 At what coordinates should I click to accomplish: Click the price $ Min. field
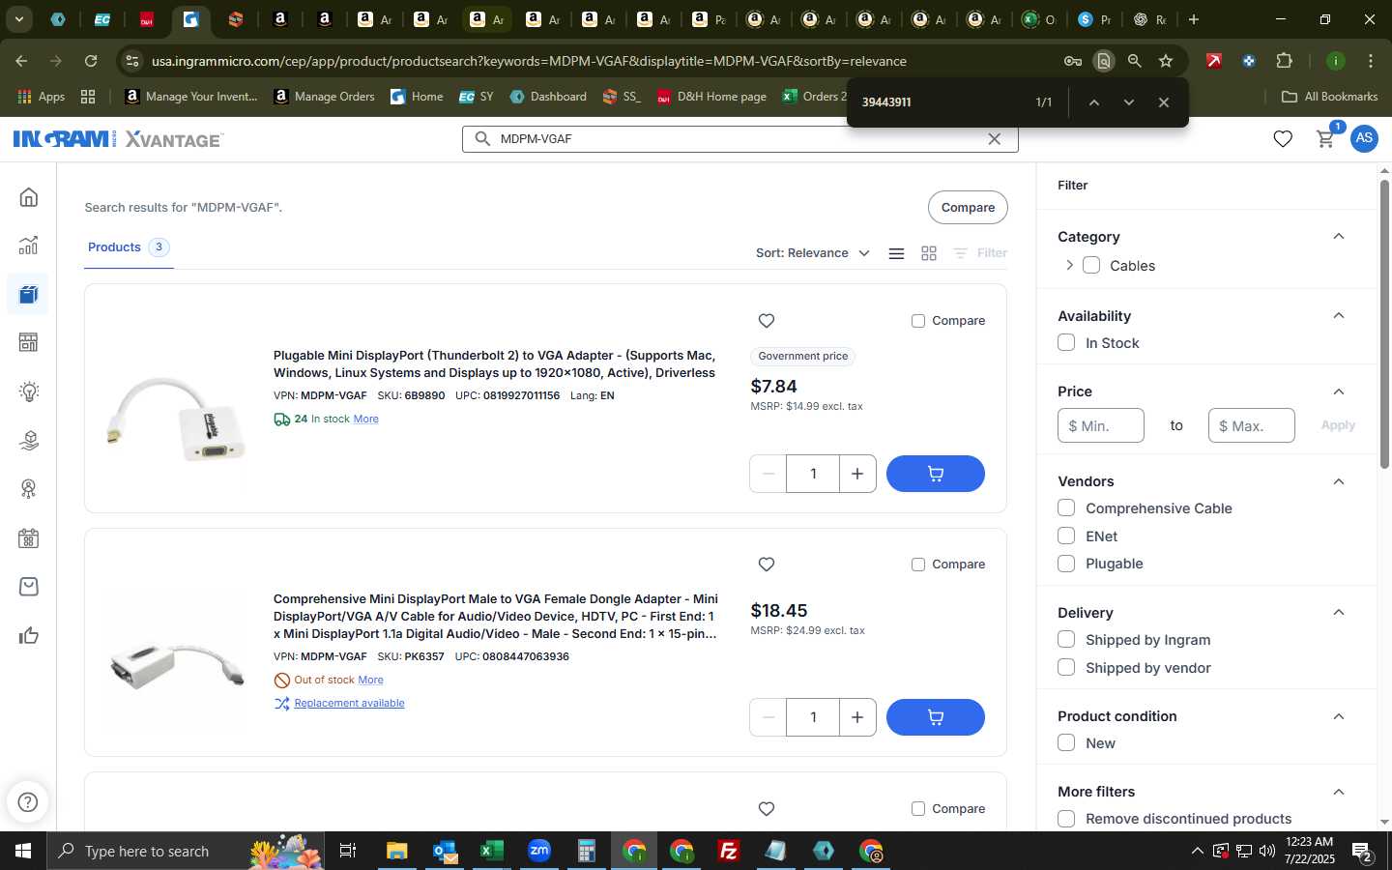point(1101,425)
